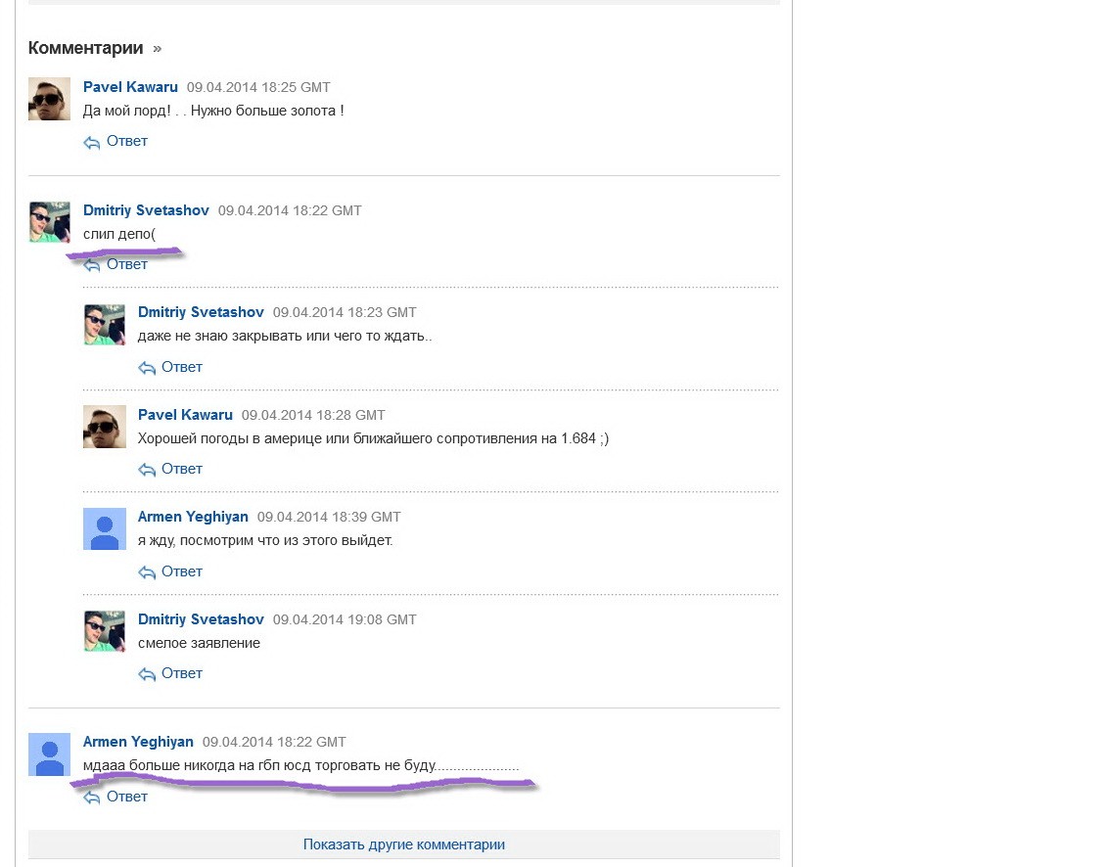The height and width of the screenshot is (867, 1107).
Task: Open Dmitriy Svetashov avatar on 18:23 reply
Action: tap(105, 325)
